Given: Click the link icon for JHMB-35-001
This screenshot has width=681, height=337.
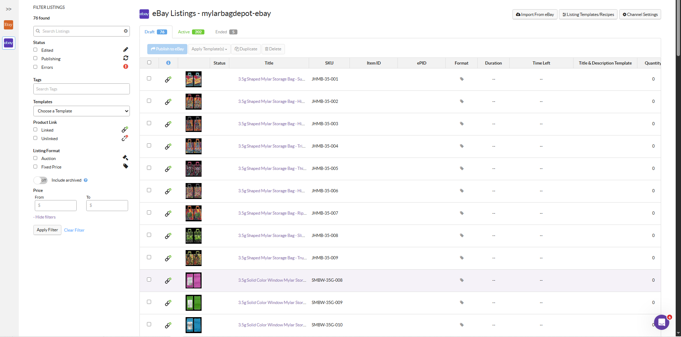Looking at the screenshot, I should click(x=168, y=79).
